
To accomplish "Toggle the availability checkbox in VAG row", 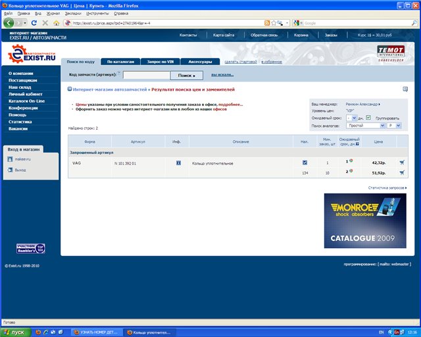I will pyautogui.click(x=305, y=163).
